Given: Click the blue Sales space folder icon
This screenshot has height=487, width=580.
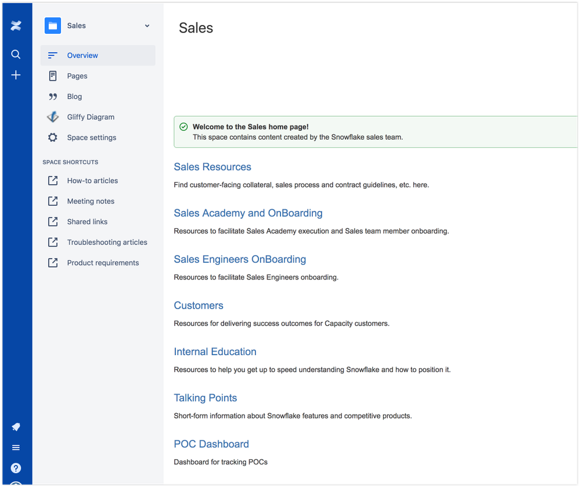Looking at the screenshot, I should click(x=53, y=26).
